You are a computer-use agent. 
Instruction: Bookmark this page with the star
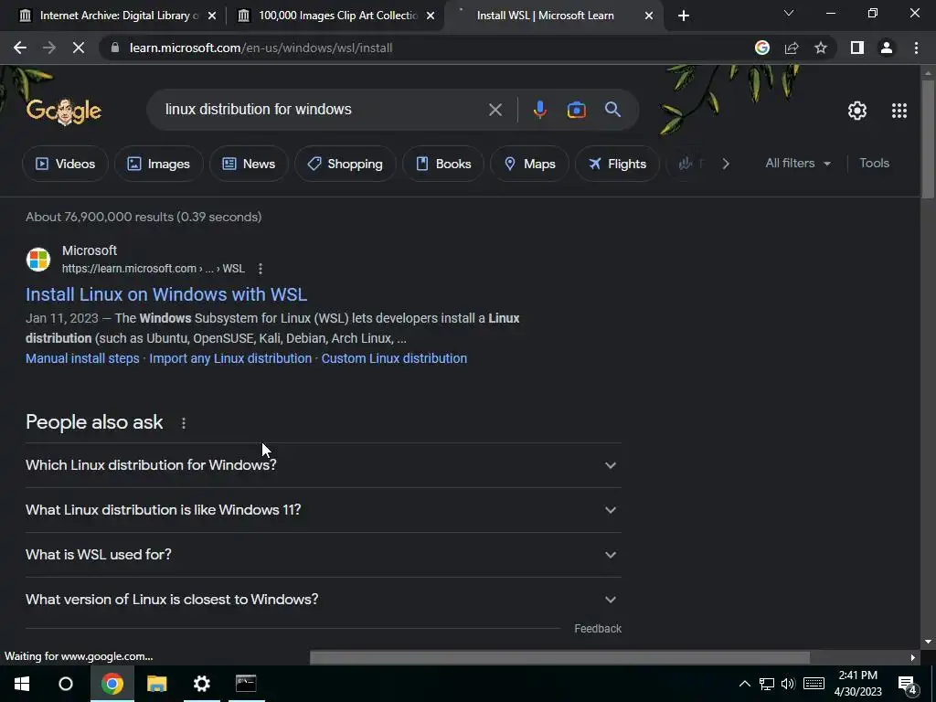coord(821,48)
